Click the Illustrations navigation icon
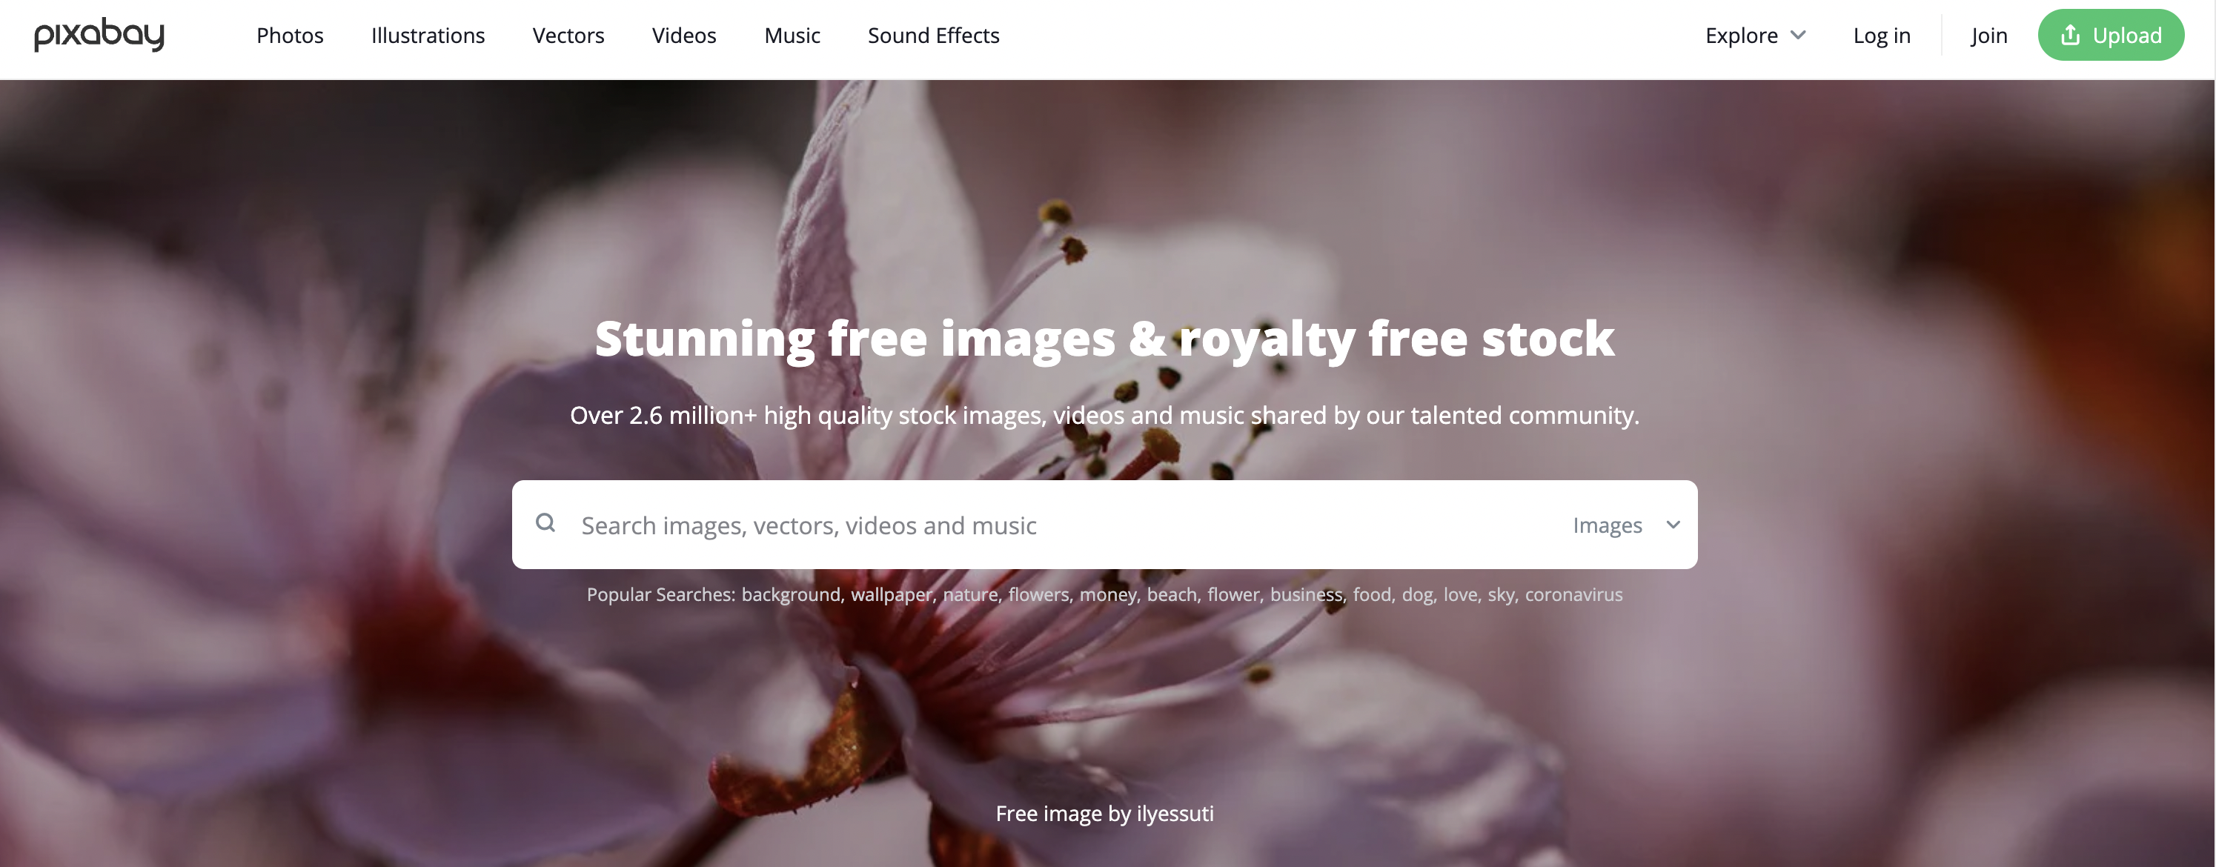 point(428,34)
